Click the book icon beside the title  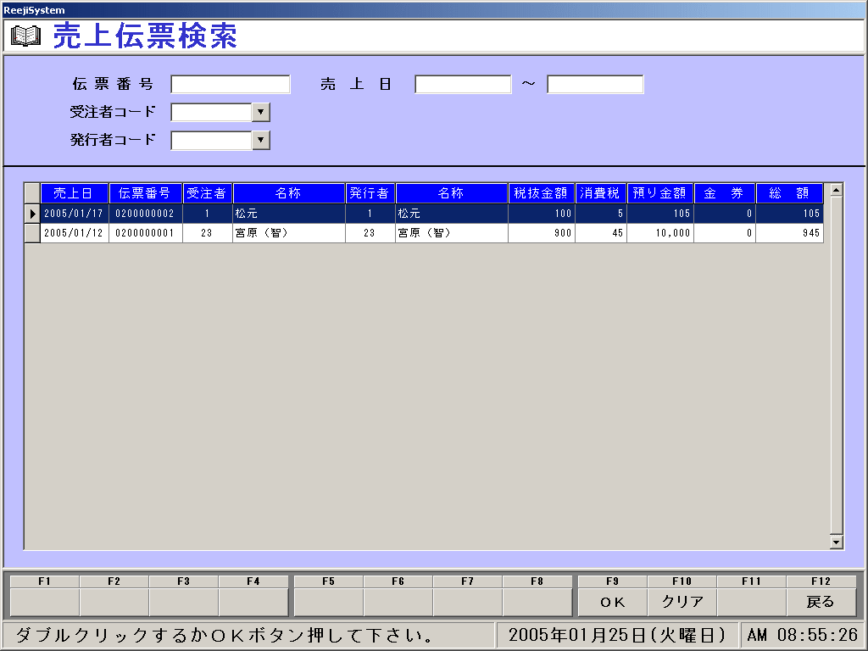click(x=25, y=36)
